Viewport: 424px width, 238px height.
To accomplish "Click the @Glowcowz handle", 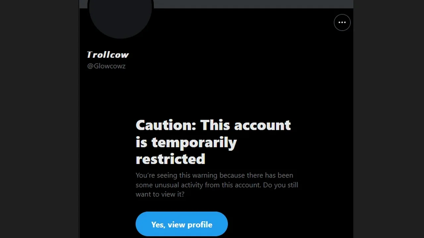I will tap(106, 66).
